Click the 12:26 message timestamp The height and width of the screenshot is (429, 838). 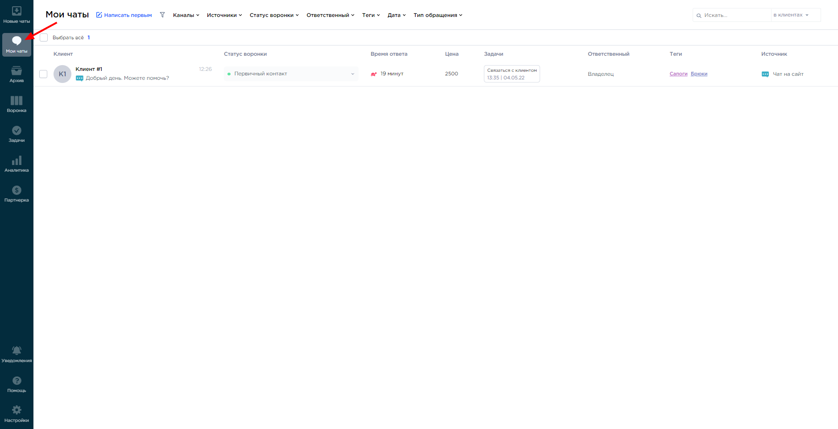(205, 69)
